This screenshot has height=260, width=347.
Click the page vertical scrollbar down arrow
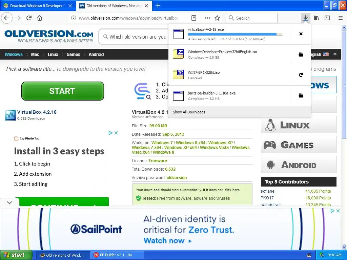click(344, 247)
